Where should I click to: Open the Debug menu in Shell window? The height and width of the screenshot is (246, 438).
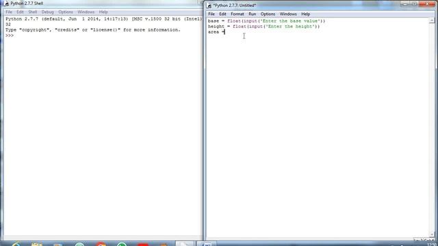tap(47, 12)
